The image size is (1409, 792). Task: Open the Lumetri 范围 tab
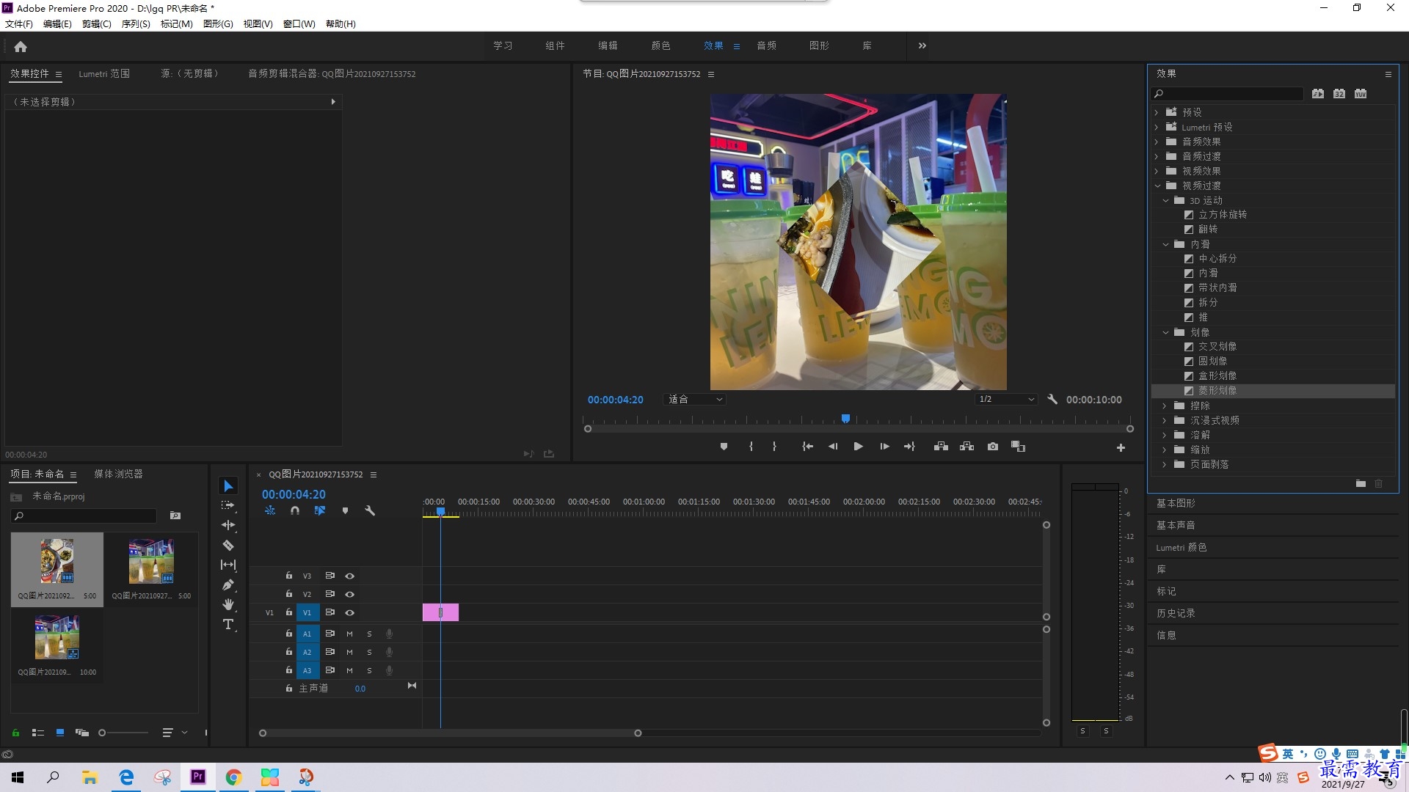tap(104, 73)
